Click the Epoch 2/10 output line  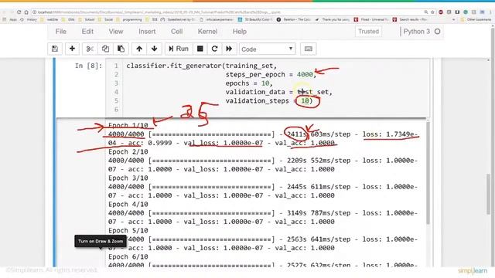[128, 151]
